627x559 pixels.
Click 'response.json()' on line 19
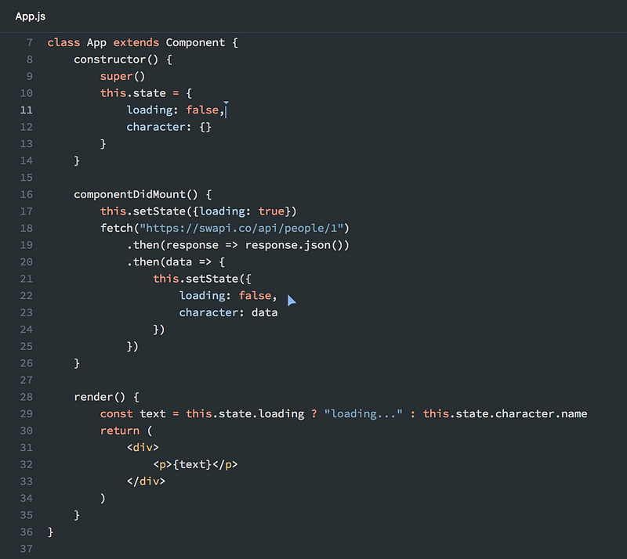pyautogui.click(x=297, y=245)
